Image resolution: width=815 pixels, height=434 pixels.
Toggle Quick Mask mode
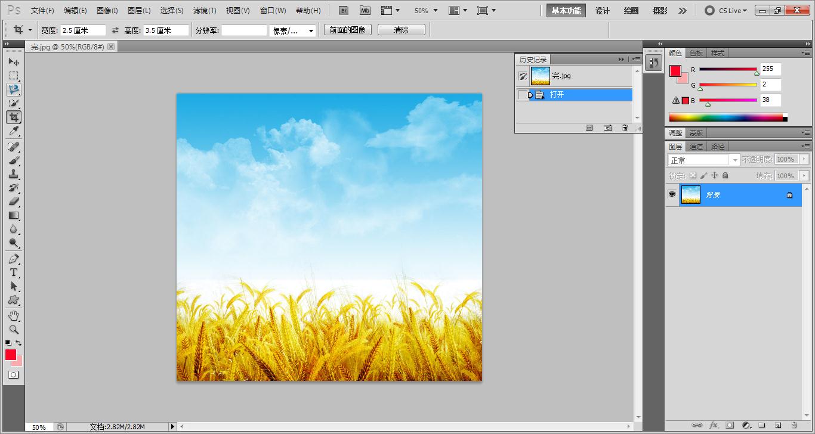[13, 374]
